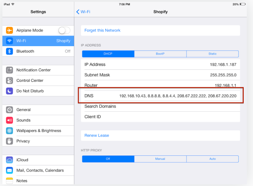Screen dimensions: 253x186
Task: Open Airplane Mode row label
Action: (30, 30)
